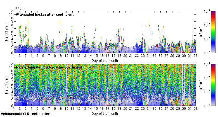Click the "Height (km)" label of the attenuated backscatter plot

coord(6,32)
